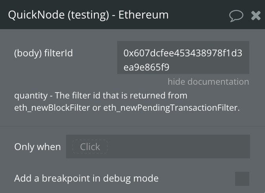This screenshot has height=193, width=265.
Task: Open the comment speech bubble icon
Action: tap(236, 15)
